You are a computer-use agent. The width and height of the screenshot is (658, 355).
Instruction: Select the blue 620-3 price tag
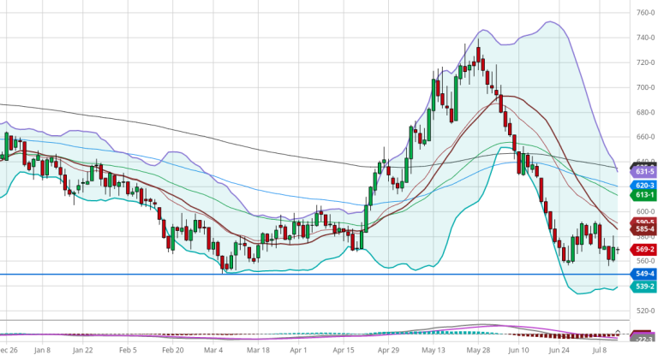point(644,185)
